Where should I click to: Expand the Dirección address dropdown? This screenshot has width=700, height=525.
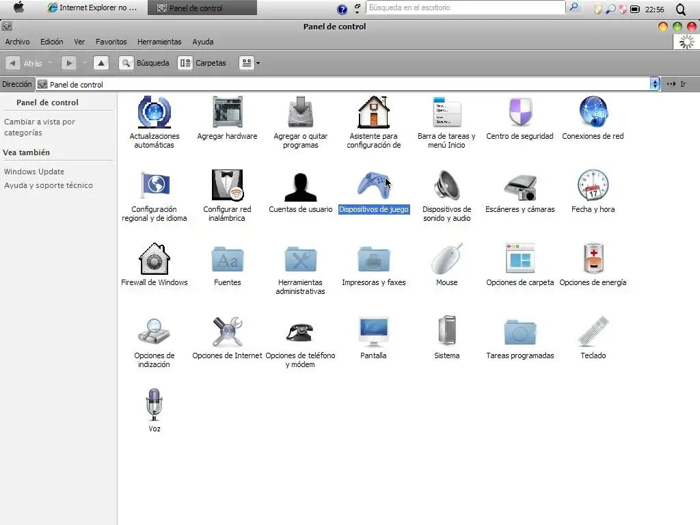654,84
